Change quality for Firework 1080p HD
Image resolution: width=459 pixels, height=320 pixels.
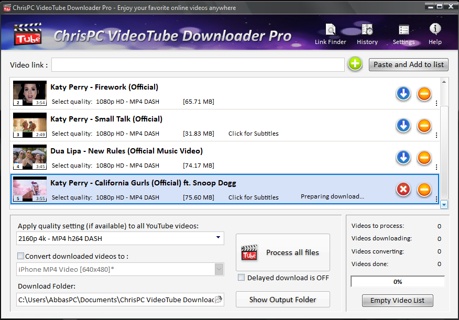click(x=127, y=102)
